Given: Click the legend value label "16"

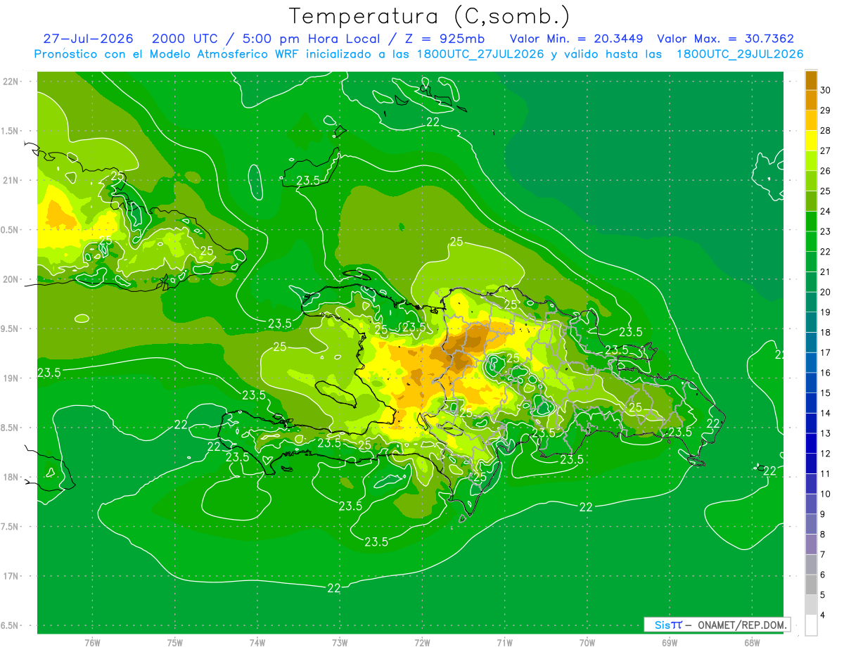Looking at the screenshot, I should point(826,373).
